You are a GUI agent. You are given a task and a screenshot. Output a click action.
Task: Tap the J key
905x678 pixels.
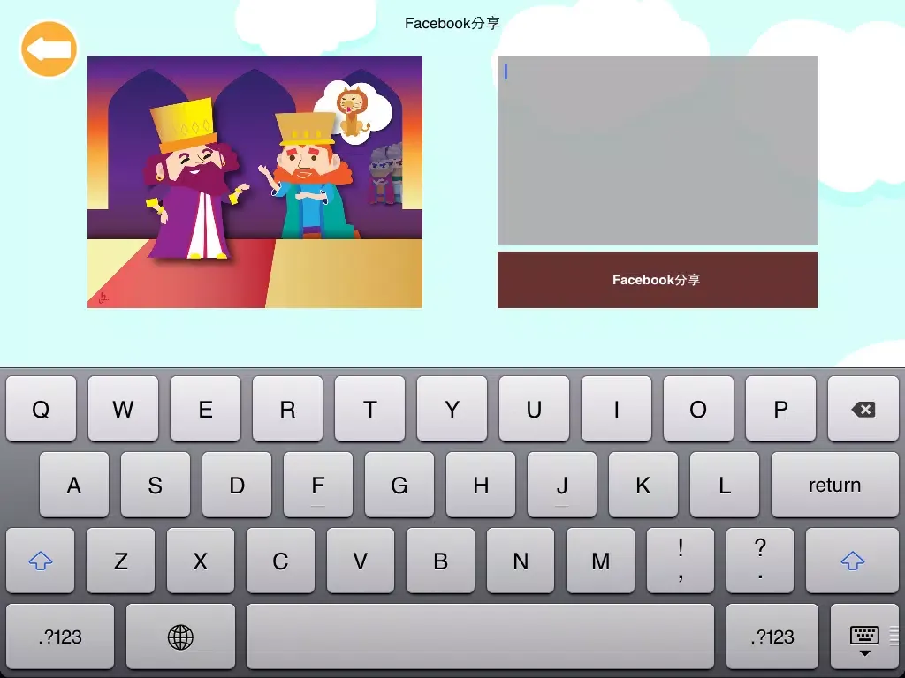562,485
